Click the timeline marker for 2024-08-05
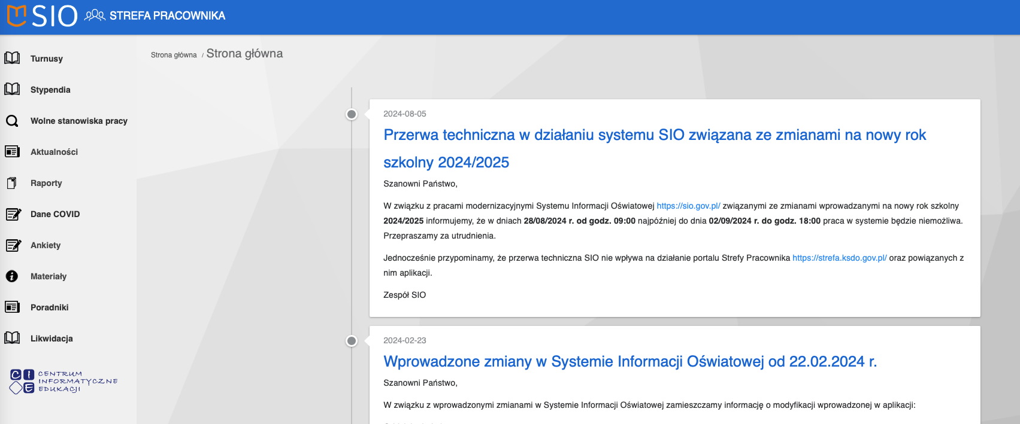Screen dimensions: 1020x424 (352, 114)
